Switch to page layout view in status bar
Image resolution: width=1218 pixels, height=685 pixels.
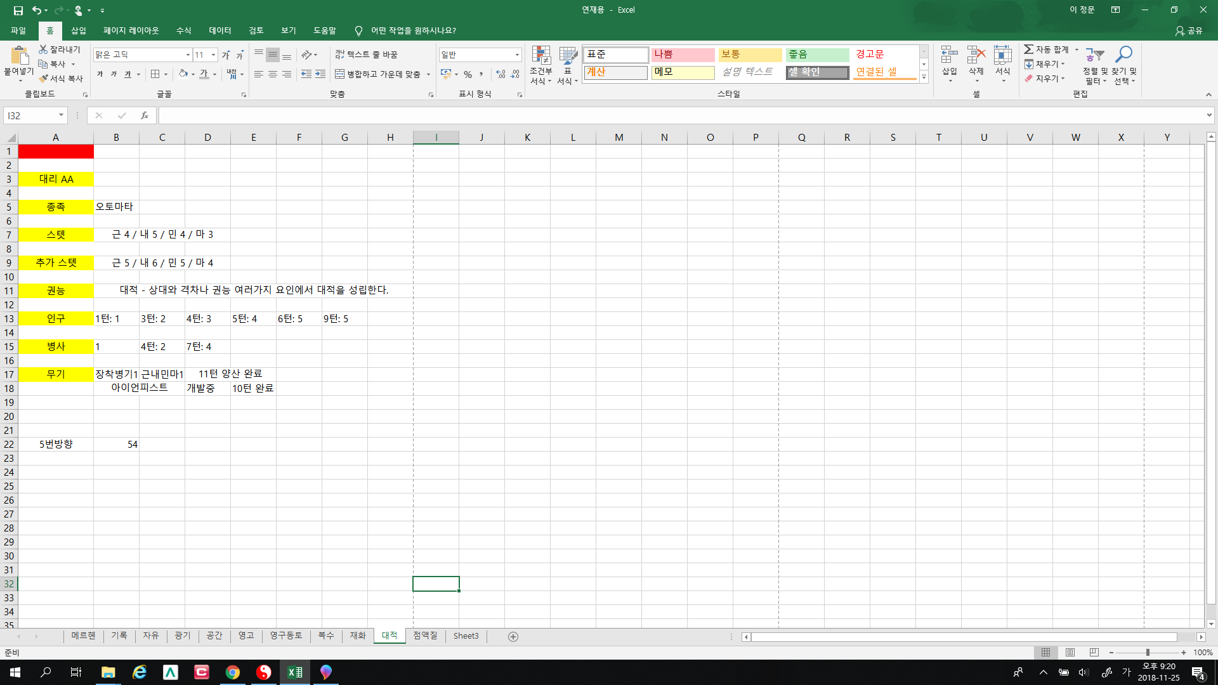[1070, 652]
